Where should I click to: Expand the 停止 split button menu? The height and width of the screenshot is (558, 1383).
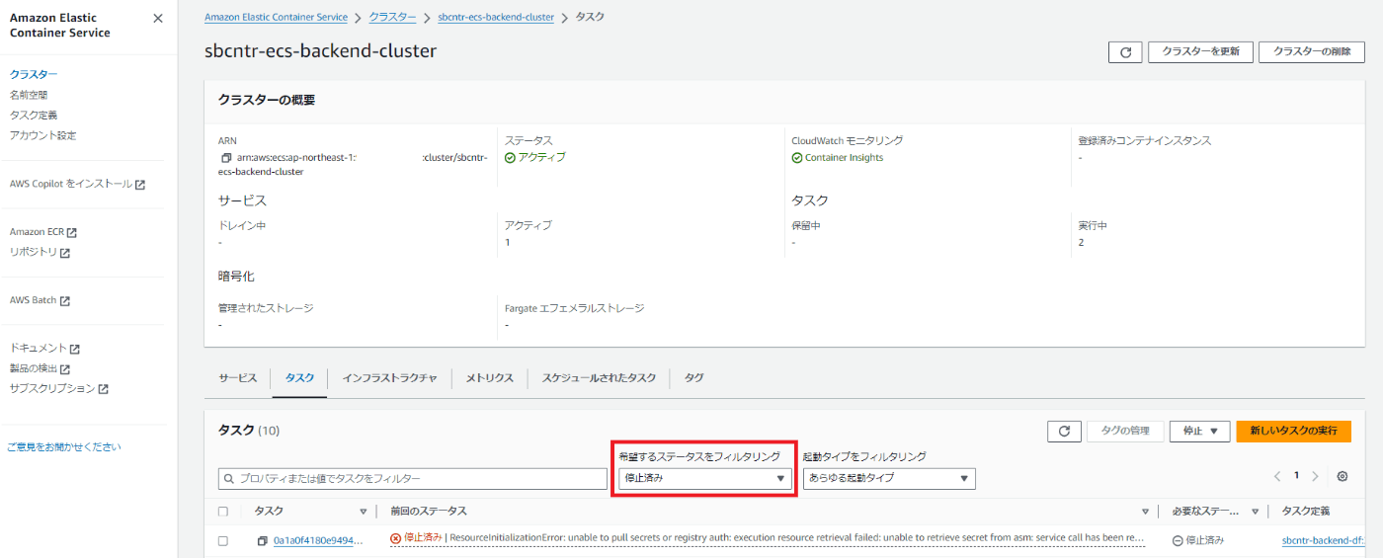1200,431
